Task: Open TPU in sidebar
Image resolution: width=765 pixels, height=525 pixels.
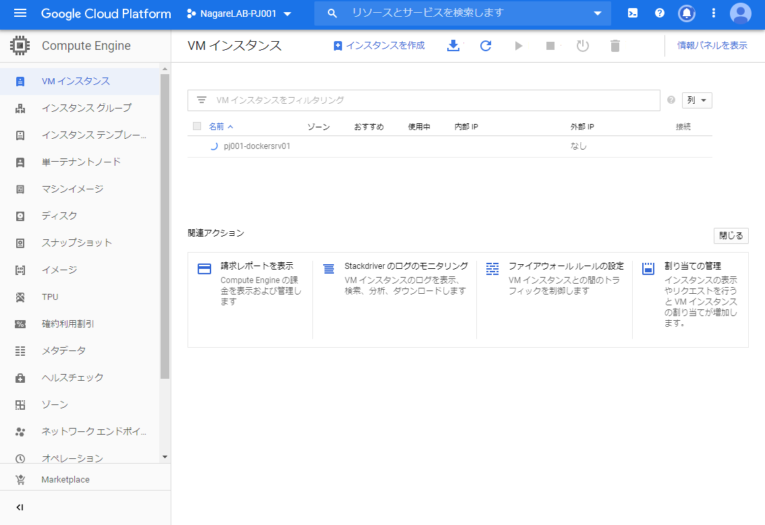Action: point(80,297)
